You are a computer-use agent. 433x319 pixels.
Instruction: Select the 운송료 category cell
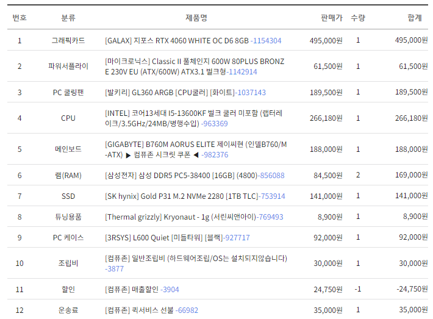click(x=68, y=310)
